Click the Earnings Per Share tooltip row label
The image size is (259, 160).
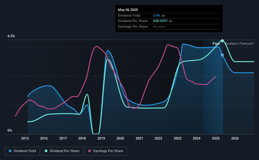pyautogui.click(x=133, y=26)
